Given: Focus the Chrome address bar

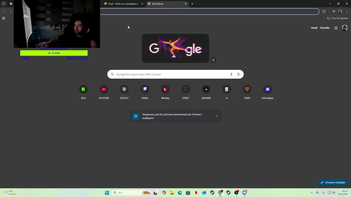Looking at the screenshot, I should pyautogui.click(x=210, y=11).
